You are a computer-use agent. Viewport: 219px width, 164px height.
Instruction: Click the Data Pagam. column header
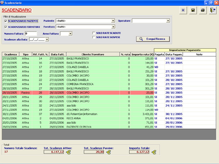pyautogui.click(x=174, y=54)
